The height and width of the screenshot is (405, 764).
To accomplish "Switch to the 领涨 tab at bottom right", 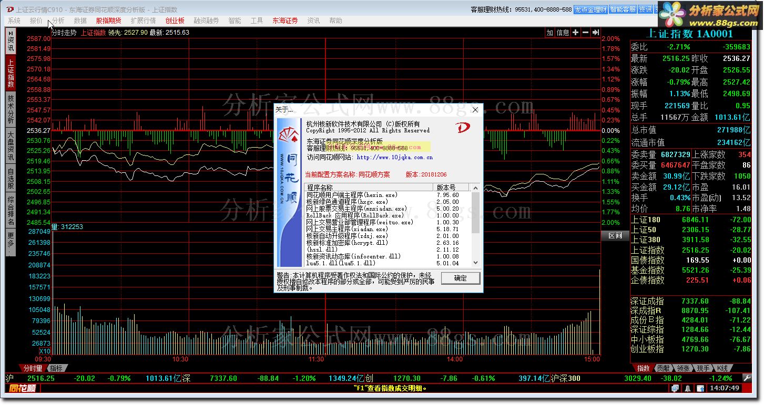I will point(684,368).
